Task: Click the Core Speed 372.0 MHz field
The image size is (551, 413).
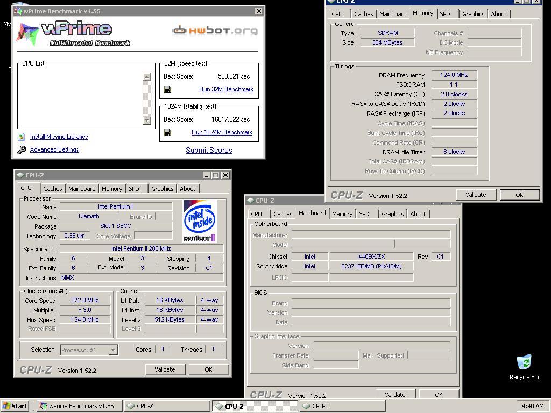Action: (x=85, y=300)
